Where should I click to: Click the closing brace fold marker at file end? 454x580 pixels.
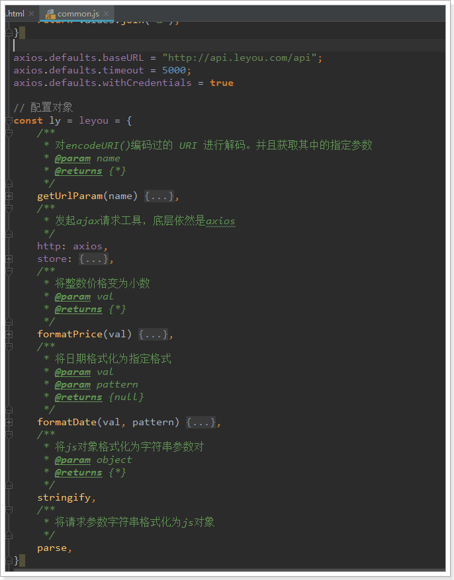coord(9,560)
